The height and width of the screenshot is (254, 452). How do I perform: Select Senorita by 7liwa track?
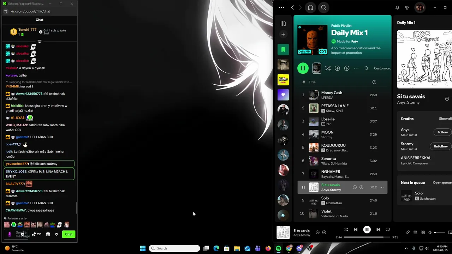[x=342, y=161]
